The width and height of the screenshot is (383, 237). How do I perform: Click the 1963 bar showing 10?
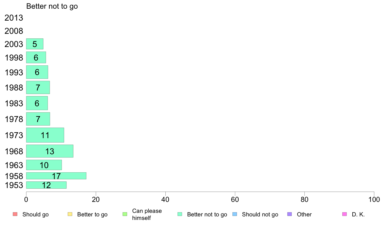44,165
